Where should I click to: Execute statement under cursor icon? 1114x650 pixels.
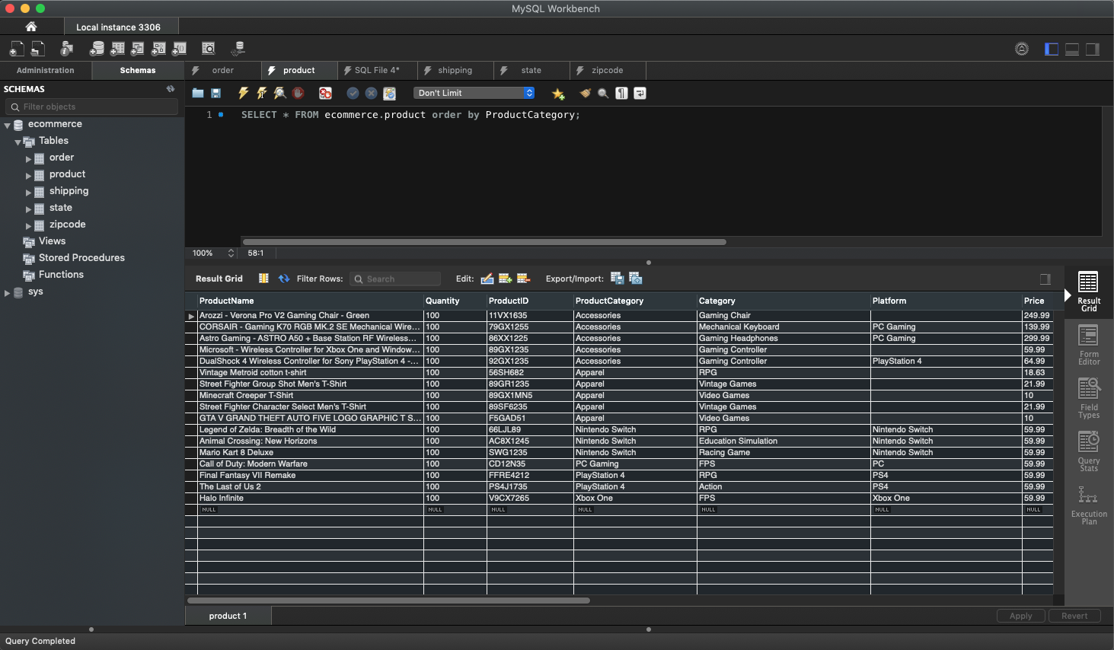[x=261, y=93]
